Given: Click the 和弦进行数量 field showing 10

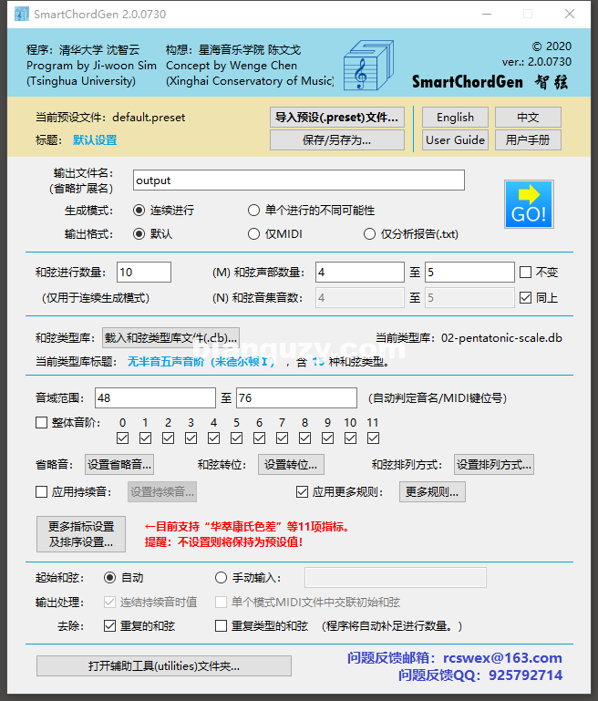Looking at the screenshot, I should [x=144, y=273].
